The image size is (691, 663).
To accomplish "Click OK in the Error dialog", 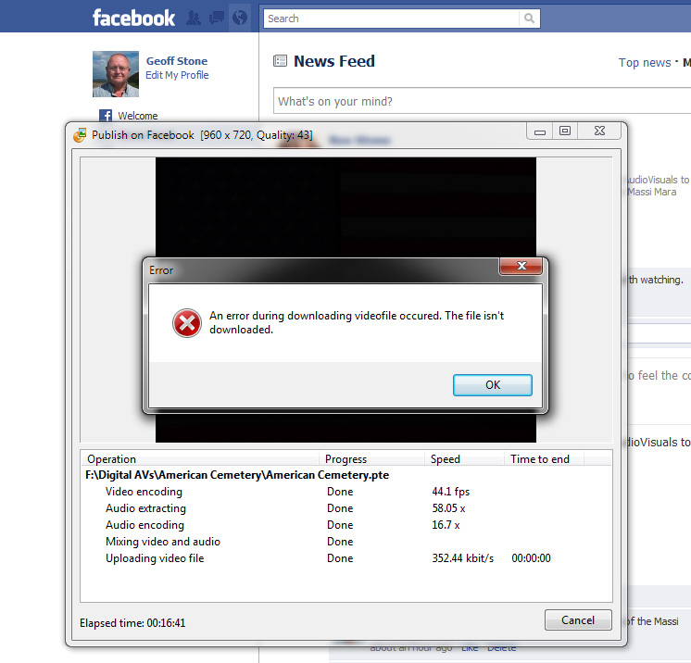I will 492,385.
